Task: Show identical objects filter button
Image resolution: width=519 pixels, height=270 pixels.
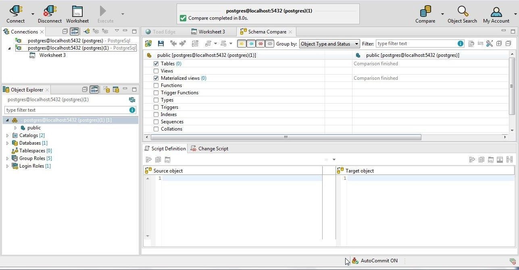Action: pyautogui.click(x=270, y=44)
